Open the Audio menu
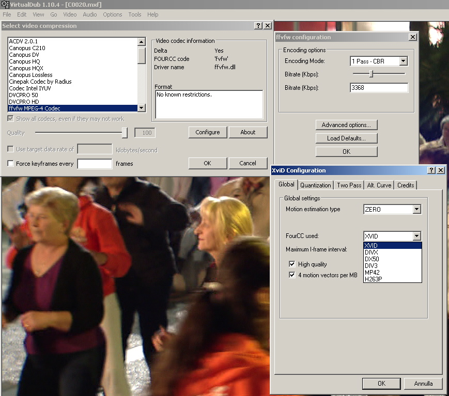The width and height of the screenshot is (449, 396). click(x=90, y=14)
